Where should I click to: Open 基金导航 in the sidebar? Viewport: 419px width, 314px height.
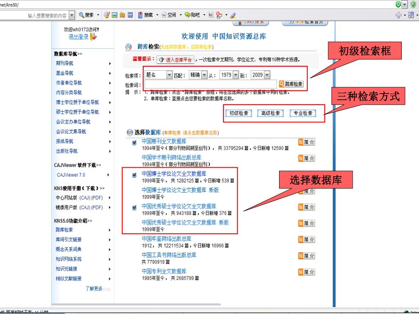64,73
